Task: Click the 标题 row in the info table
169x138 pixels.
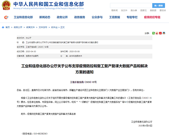Action: pos(84,42)
